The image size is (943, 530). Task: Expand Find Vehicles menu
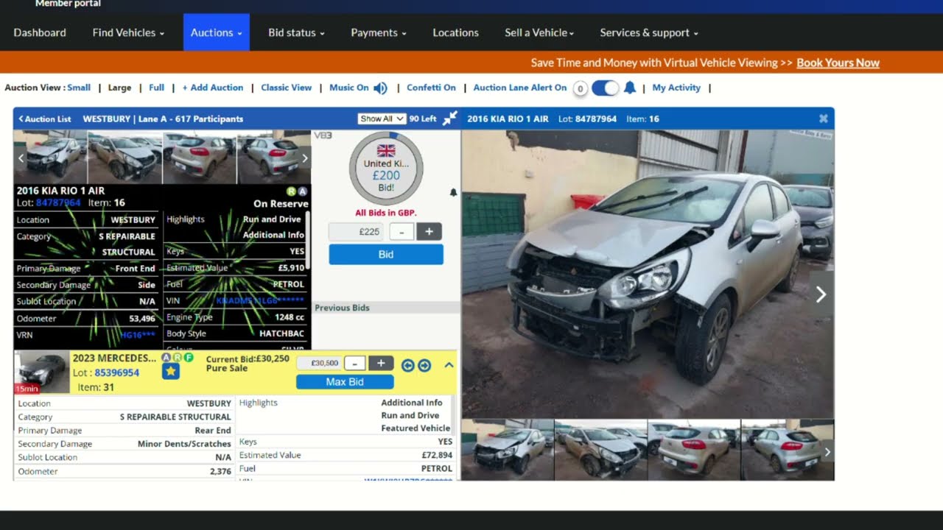128,32
